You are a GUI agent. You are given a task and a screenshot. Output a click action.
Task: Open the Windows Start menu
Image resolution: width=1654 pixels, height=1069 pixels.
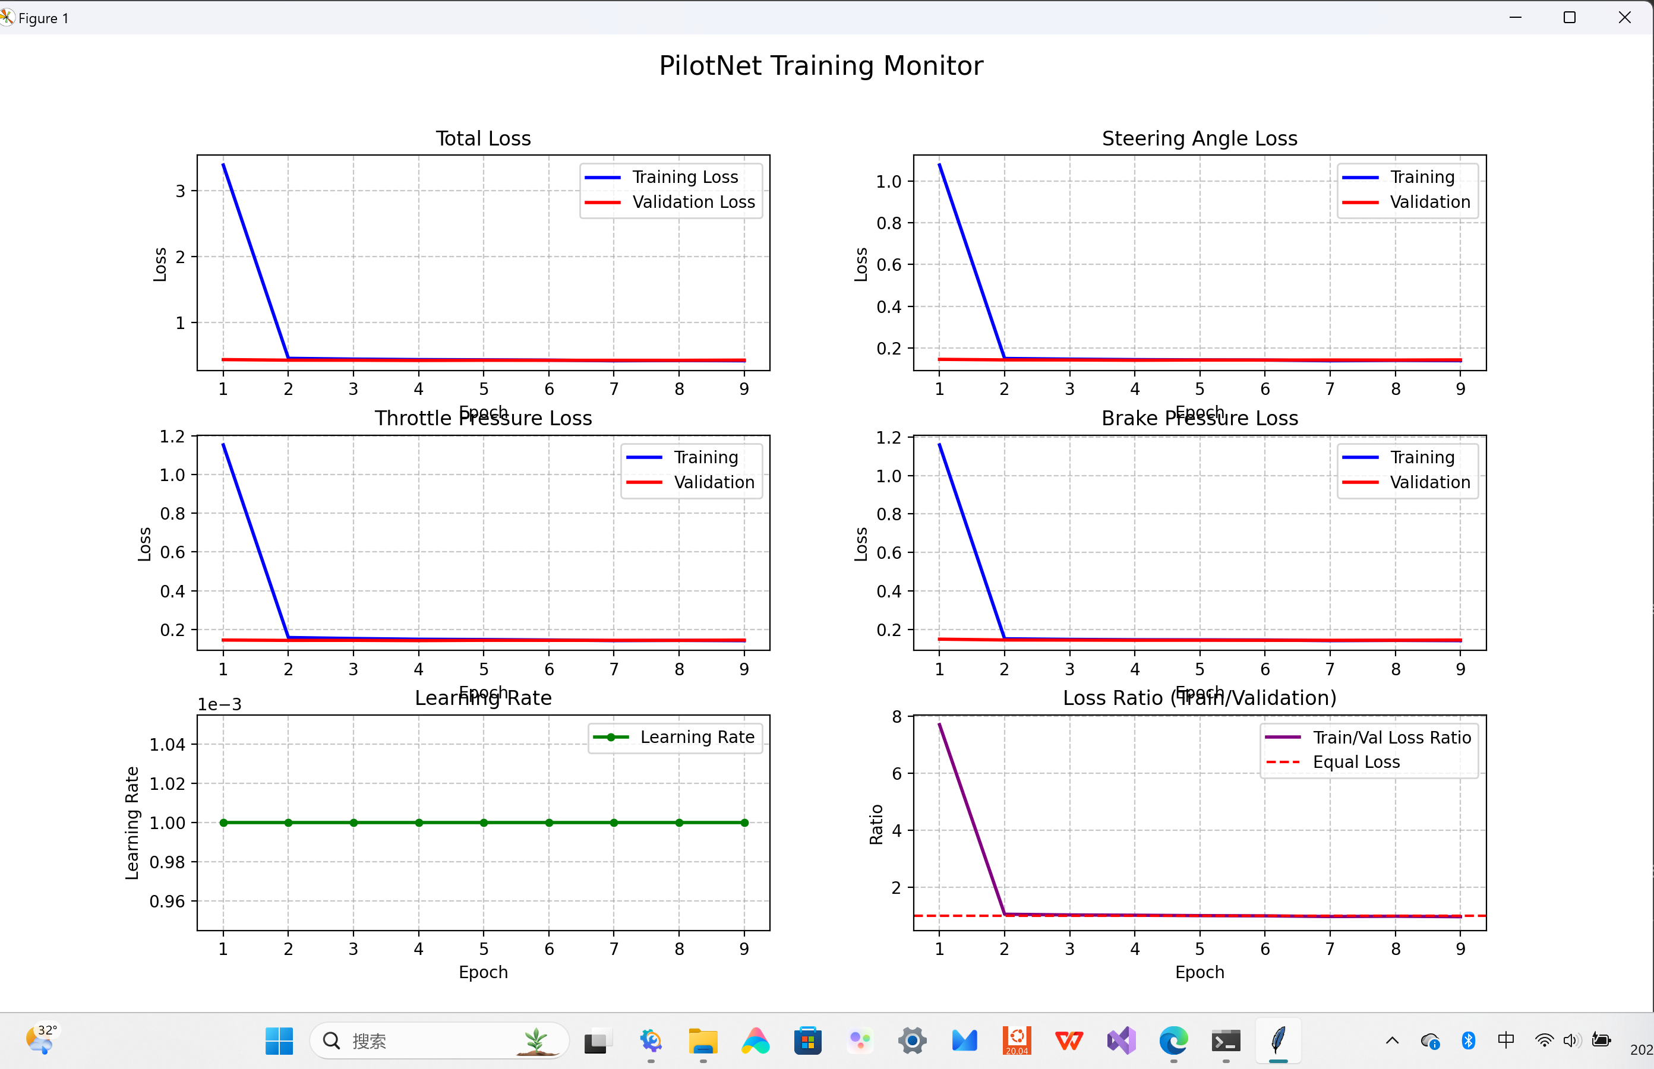[x=279, y=1040]
